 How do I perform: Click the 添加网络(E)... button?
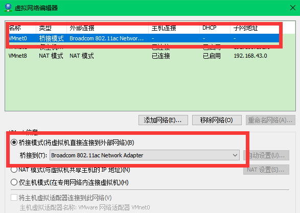point(163,120)
